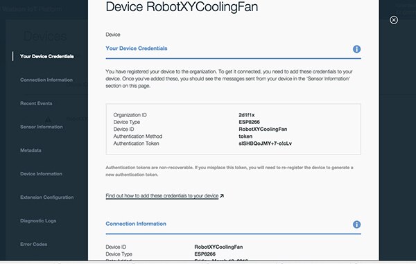This screenshot has height=264, width=416.
Task: Open Error Codes sidebar item
Action: tap(34, 244)
